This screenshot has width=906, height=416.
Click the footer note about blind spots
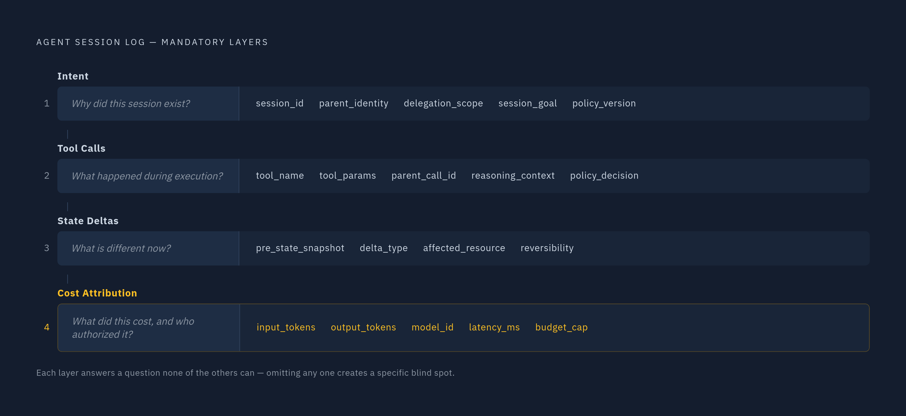[245, 373]
